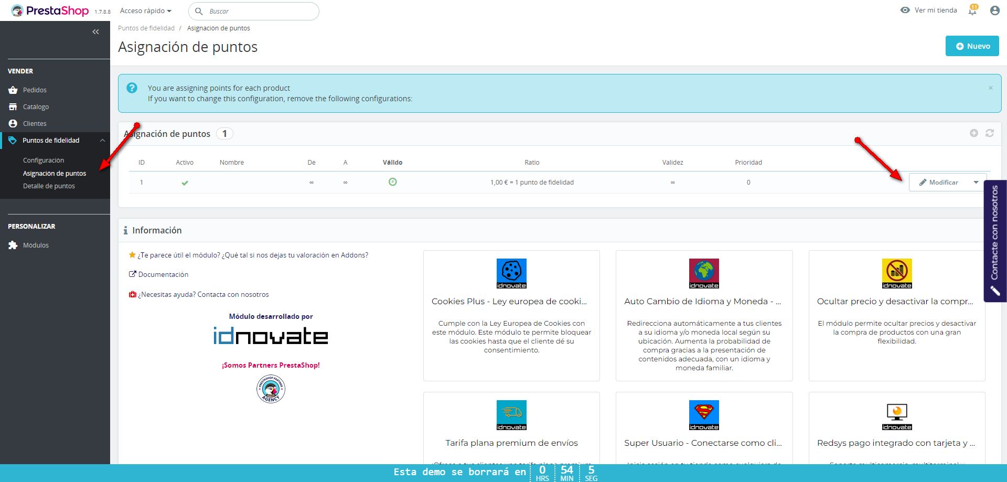Open the user profile avatar menu

point(994,10)
